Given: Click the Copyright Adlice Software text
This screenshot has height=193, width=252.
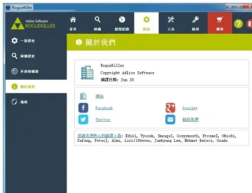Looking at the screenshot, I should click(x=127, y=73).
